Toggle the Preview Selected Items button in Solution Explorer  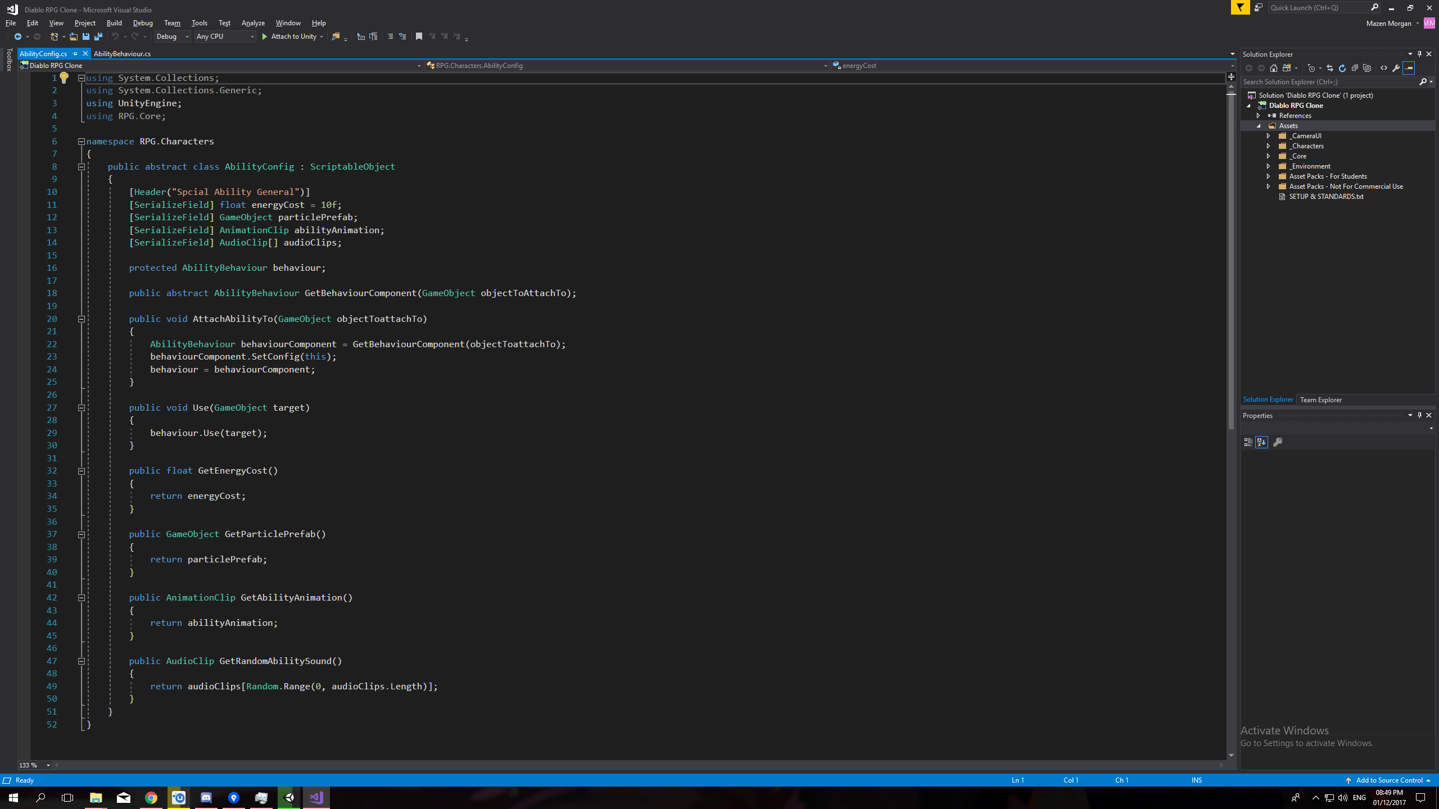1409,68
